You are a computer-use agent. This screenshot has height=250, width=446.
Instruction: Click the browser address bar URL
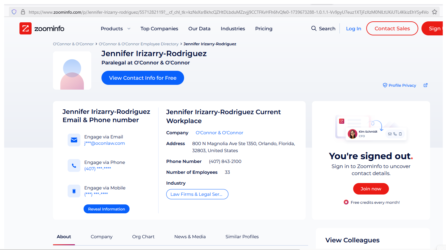click(x=223, y=12)
